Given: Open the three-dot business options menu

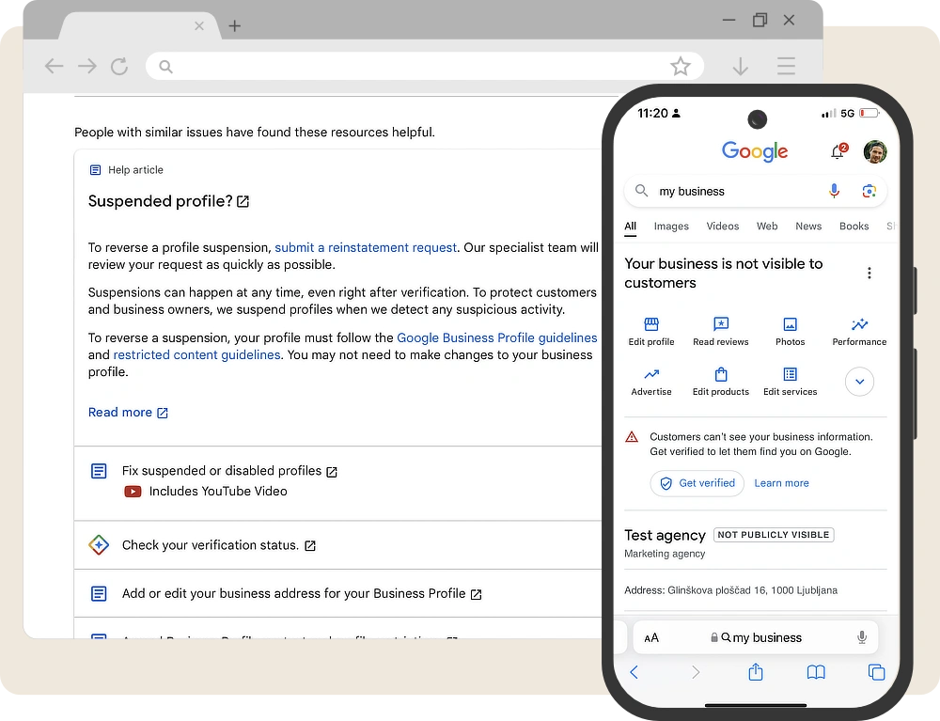Looking at the screenshot, I should coord(869,274).
